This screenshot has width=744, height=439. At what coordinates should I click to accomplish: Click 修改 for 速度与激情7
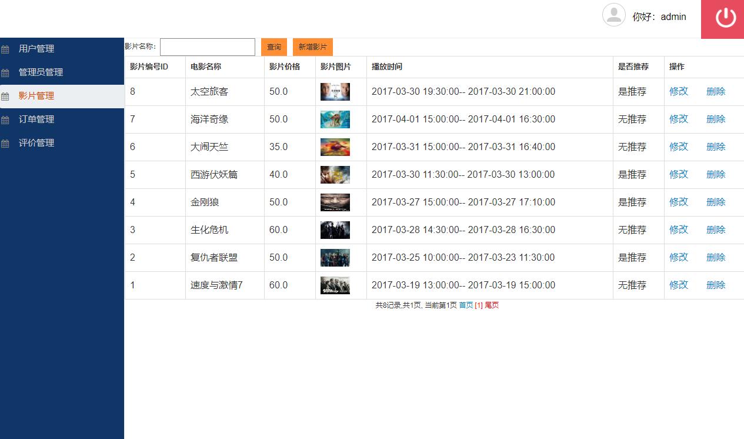tap(679, 285)
